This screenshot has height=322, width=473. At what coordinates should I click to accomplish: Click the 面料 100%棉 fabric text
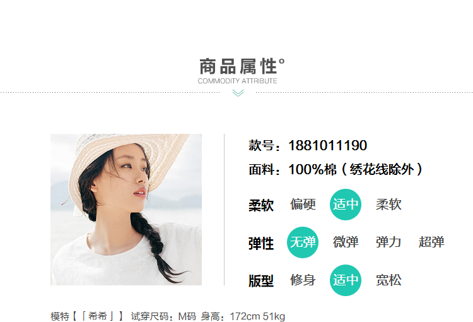(x=336, y=169)
